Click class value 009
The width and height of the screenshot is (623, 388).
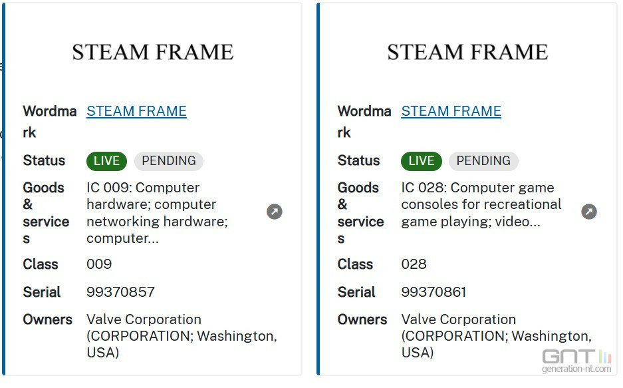tap(99, 264)
